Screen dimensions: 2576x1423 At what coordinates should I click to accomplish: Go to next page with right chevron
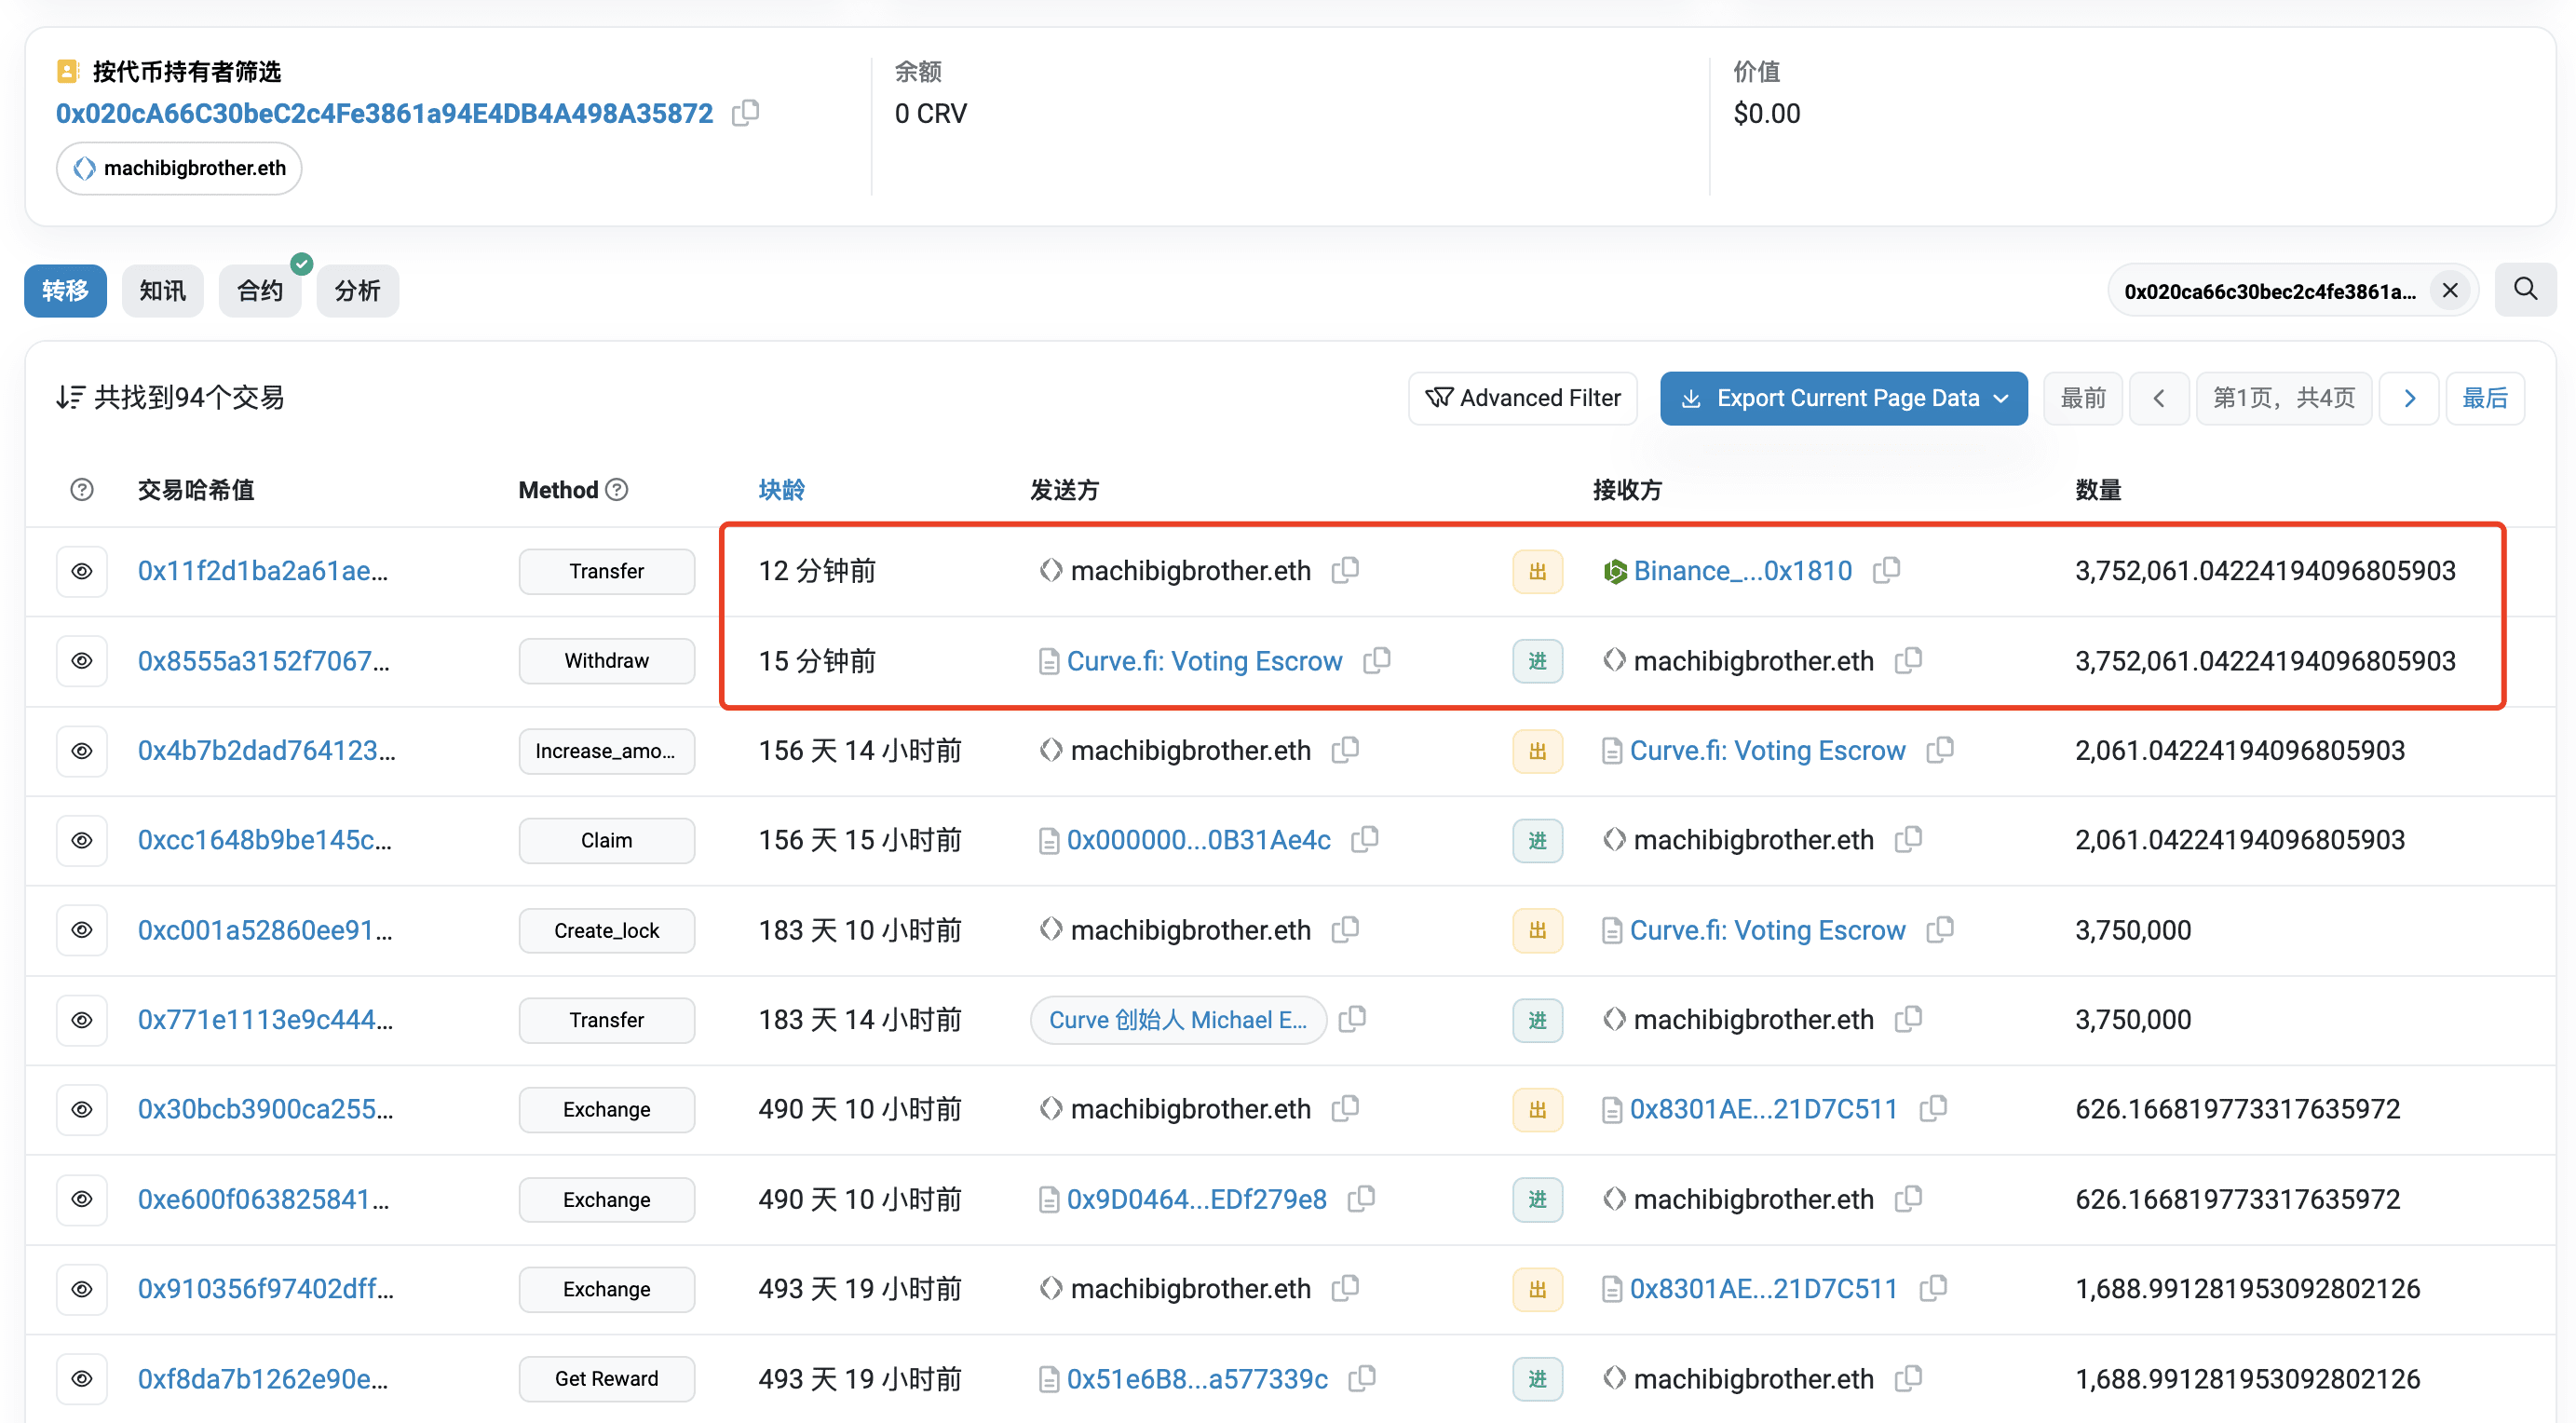2409,398
